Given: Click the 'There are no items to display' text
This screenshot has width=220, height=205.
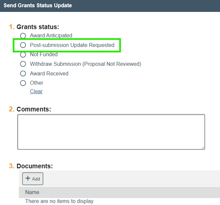Looking at the screenshot, I should coord(59,201).
